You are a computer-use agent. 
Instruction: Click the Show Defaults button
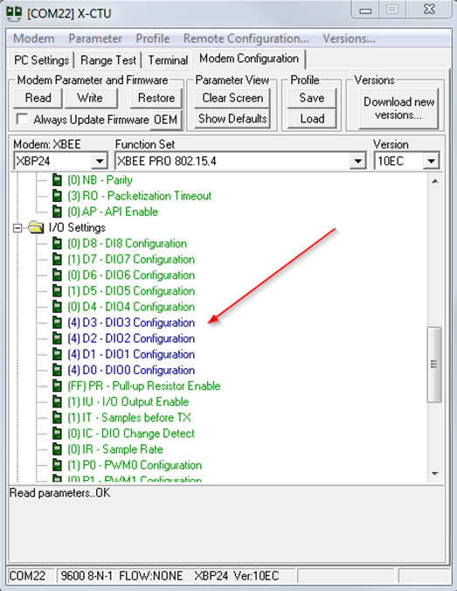(232, 119)
